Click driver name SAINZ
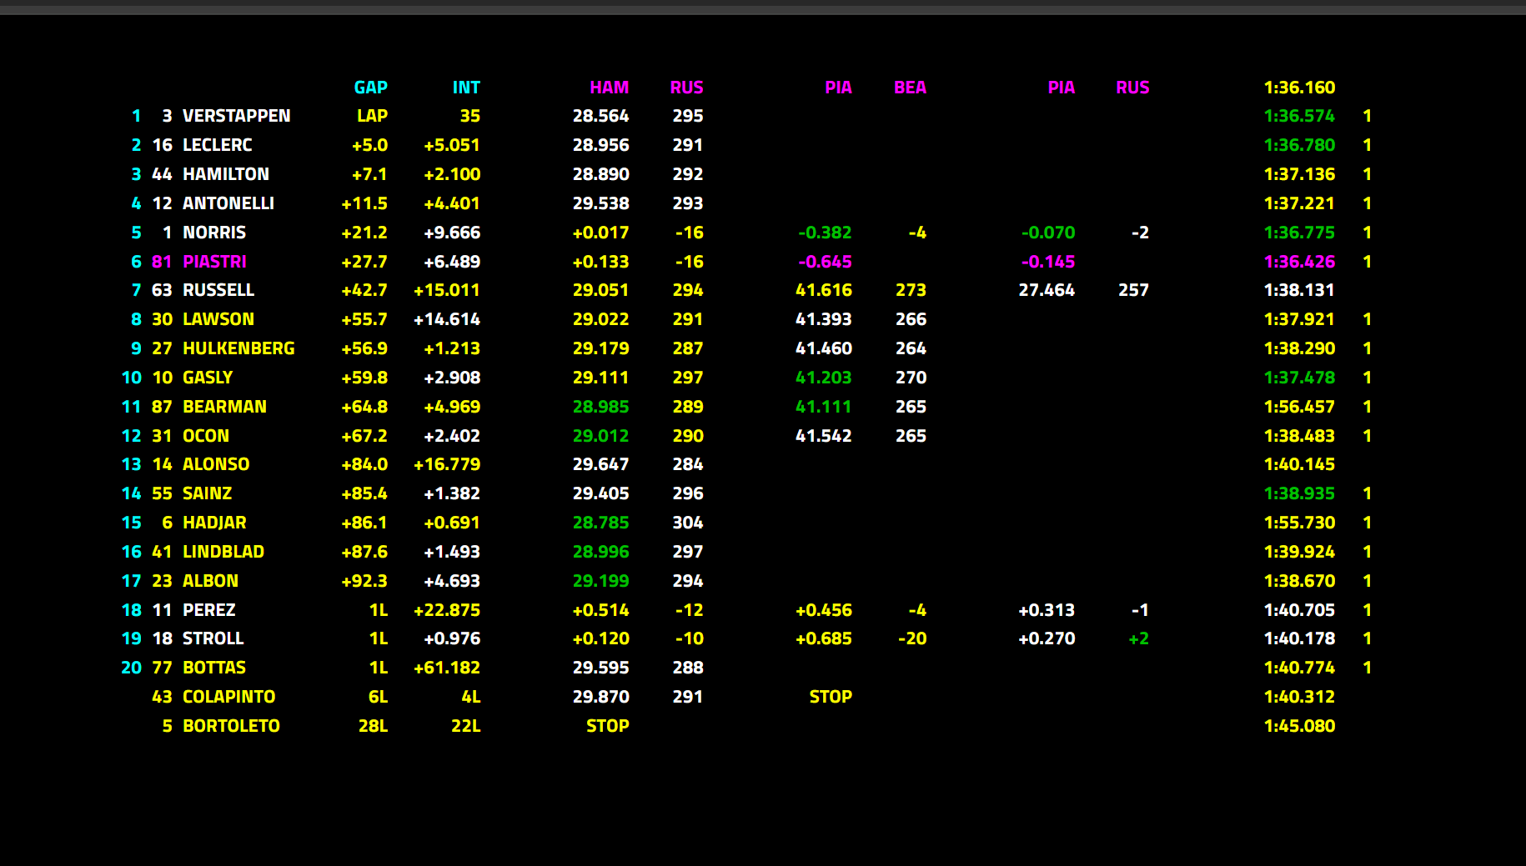This screenshot has height=866, width=1526. coord(208,493)
